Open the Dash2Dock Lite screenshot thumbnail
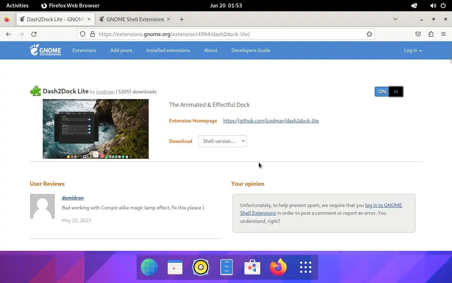Image resolution: width=452 pixels, height=283 pixels. point(96,129)
